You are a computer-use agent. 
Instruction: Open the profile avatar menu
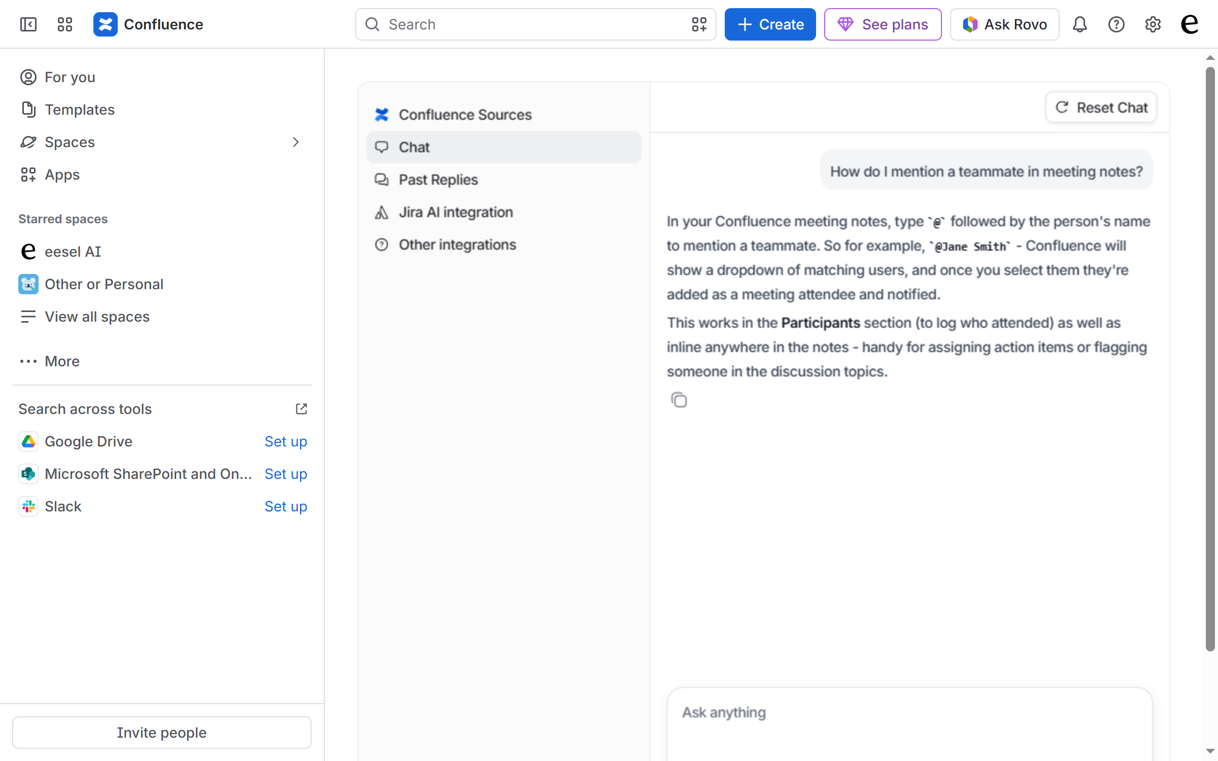click(x=1190, y=24)
